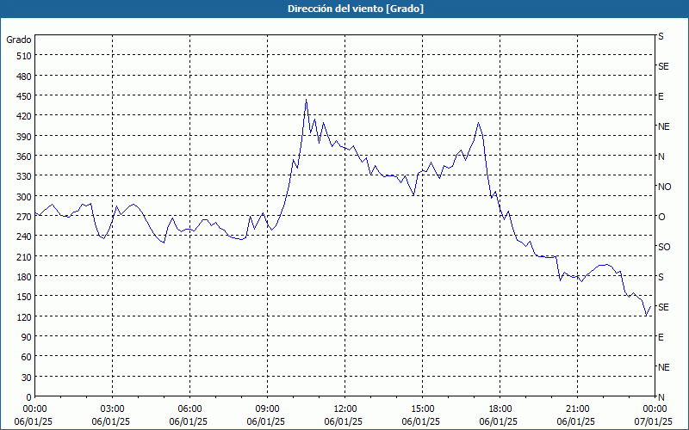Image resolution: width=689 pixels, height=430 pixels.
Task: Click the 06:00 time axis label
Action: click(189, 409)
